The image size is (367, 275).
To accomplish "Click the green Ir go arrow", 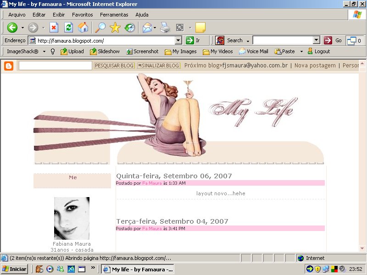I will pos(189,40).
